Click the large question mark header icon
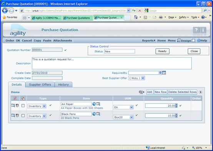The image size is (213, 151). coord(196,30)
